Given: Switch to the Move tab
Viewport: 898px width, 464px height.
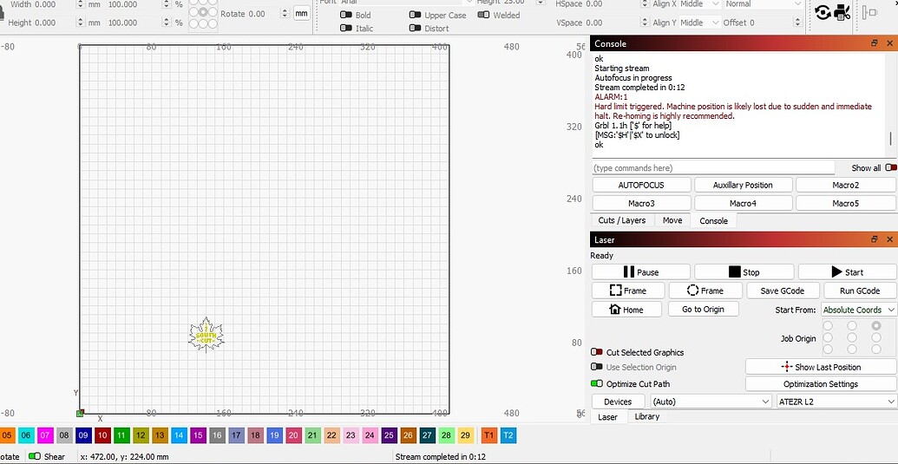Looking at the screenshot, I should coord(672,220).
